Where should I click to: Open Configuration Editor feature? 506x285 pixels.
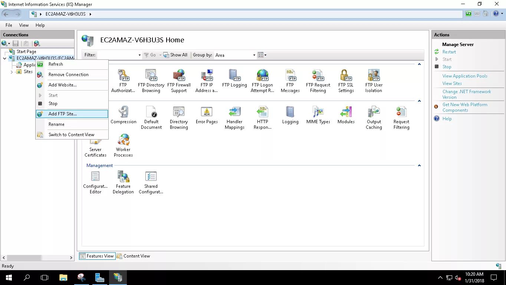95,182
